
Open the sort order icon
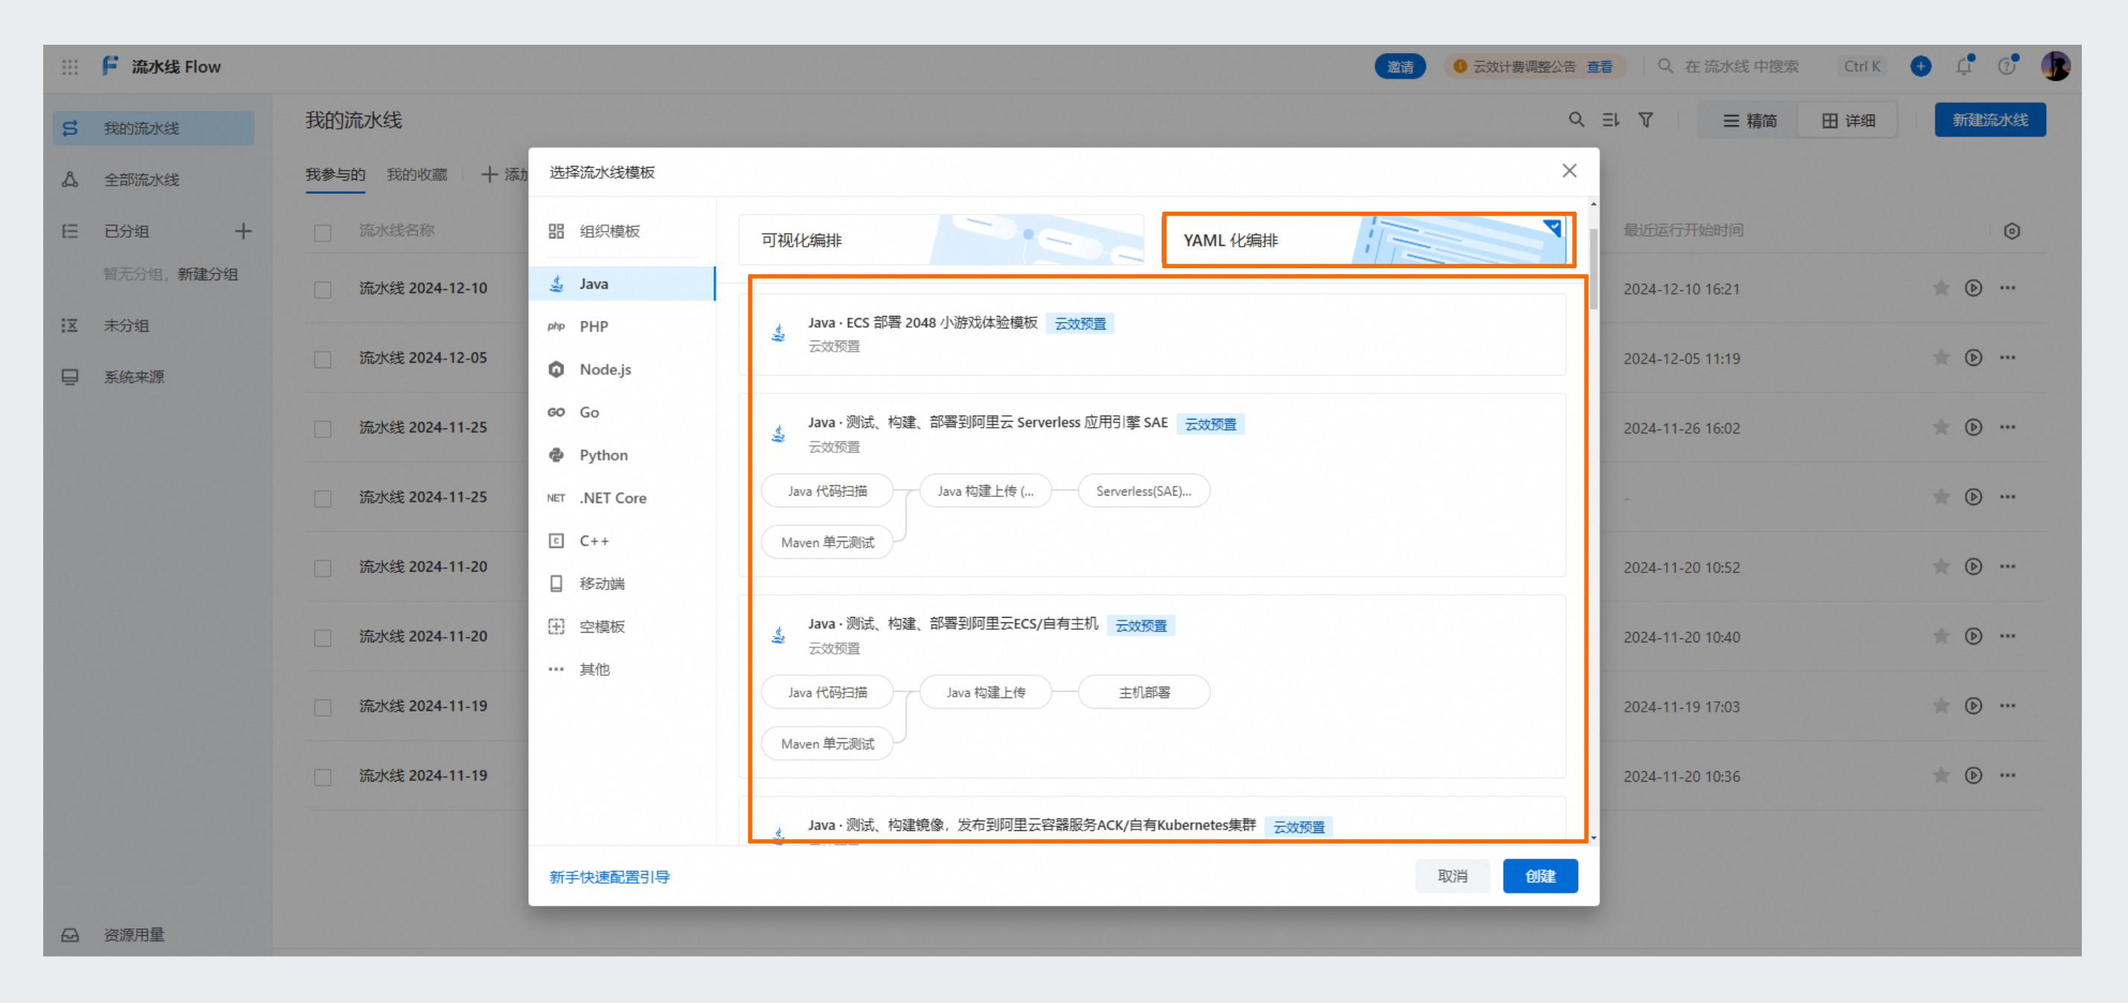coord(1611,120)
